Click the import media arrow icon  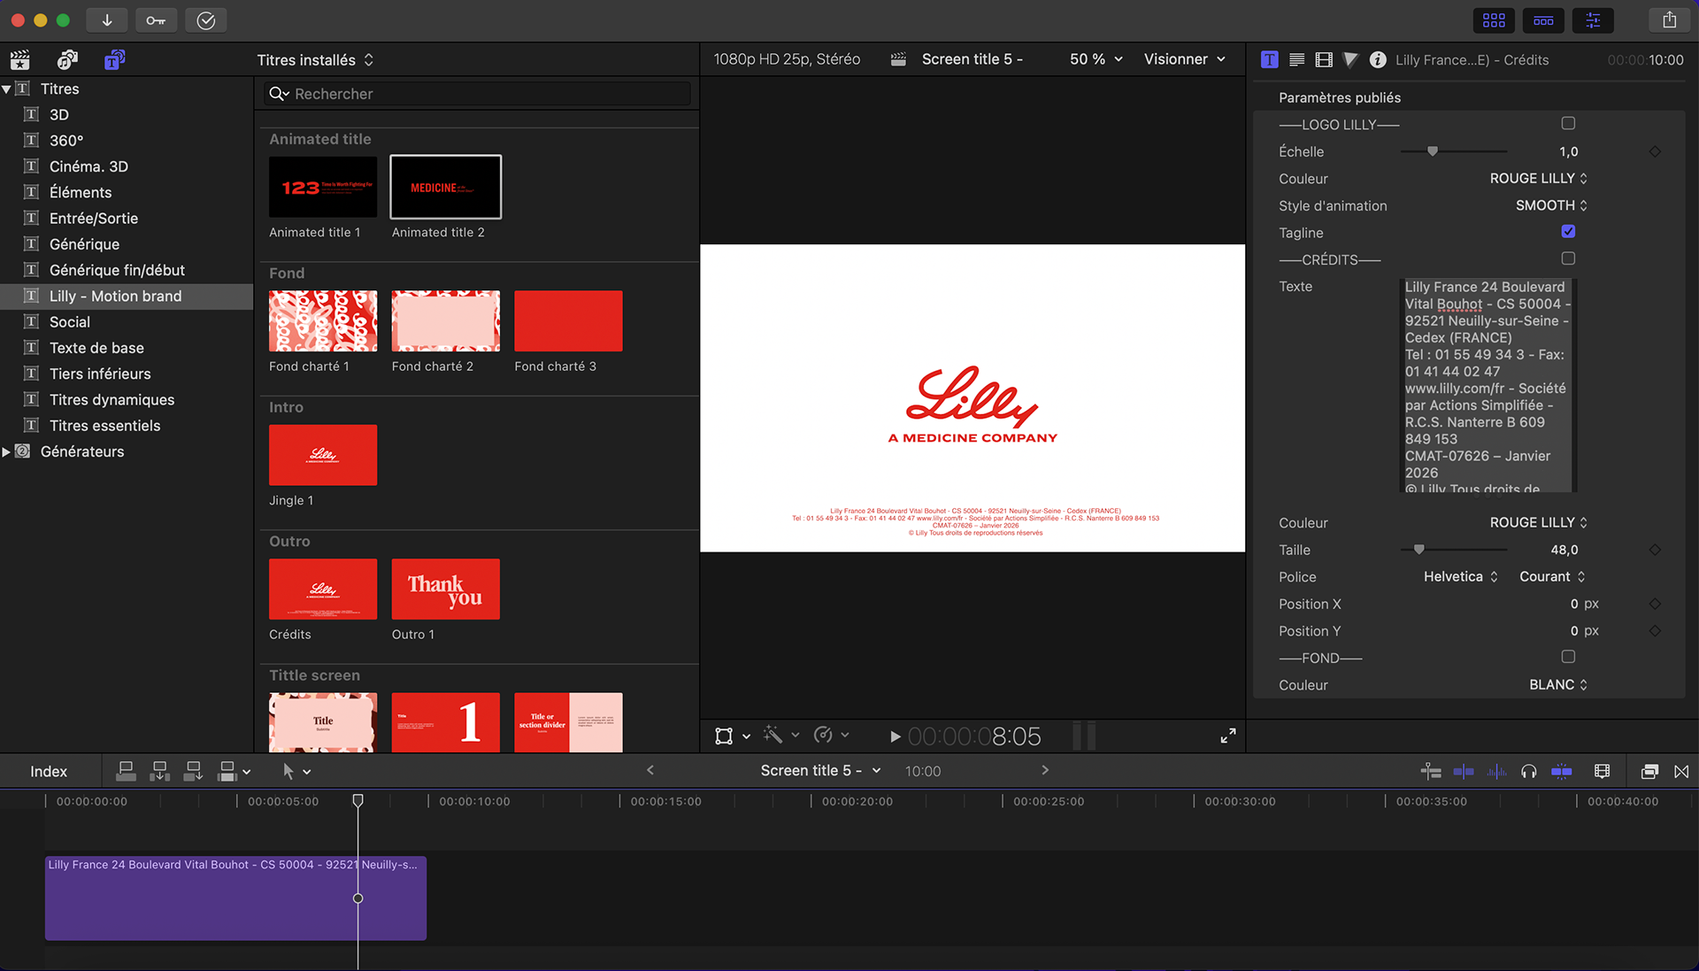coord(107,20)
